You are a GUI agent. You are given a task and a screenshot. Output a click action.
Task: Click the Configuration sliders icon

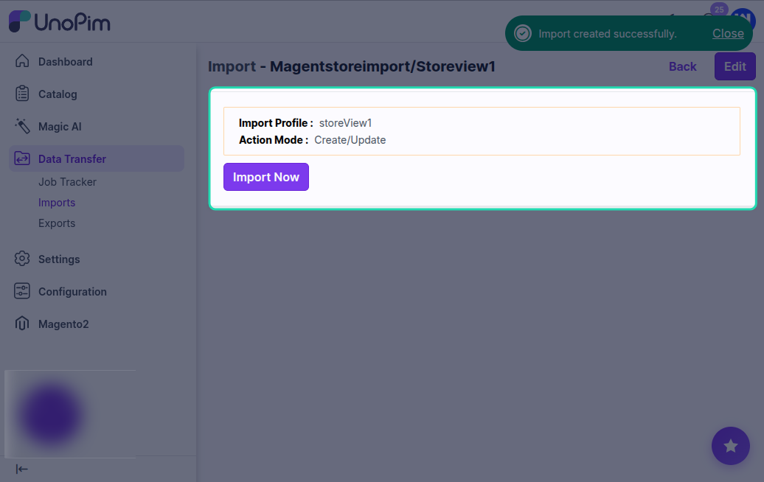point(22,291)
